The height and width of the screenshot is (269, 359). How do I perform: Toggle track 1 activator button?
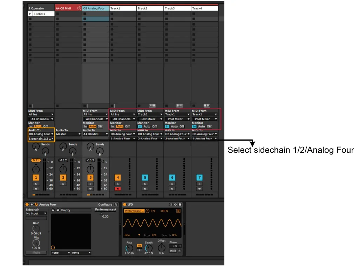pyautogui.click(x=36, y=178)
